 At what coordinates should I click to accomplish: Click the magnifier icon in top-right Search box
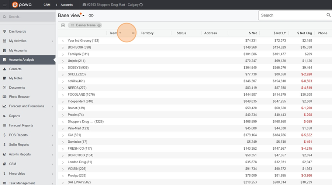328,15
